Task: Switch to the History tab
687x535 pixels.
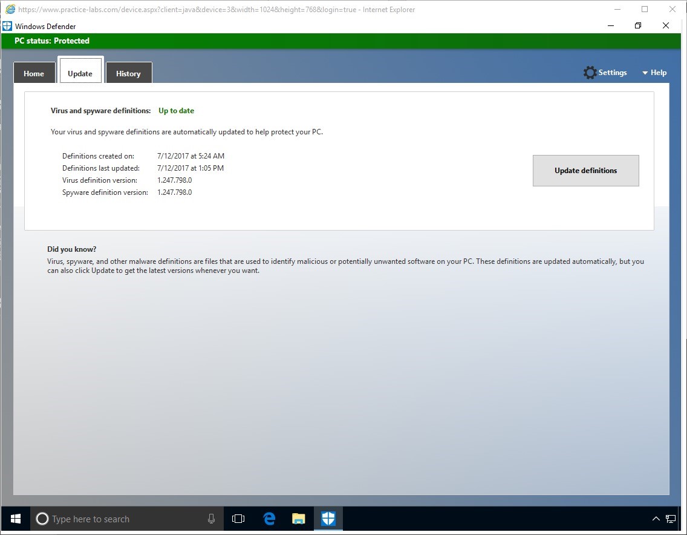Action: (128, 73)
